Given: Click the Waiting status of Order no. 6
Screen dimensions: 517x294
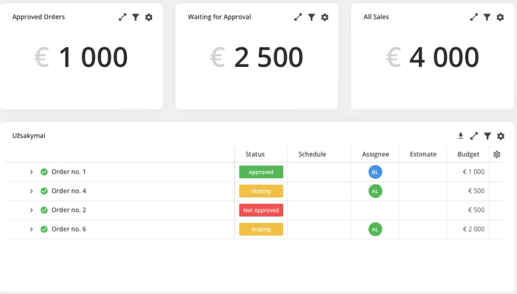Looking at the screenshot, I should (261, 230).
